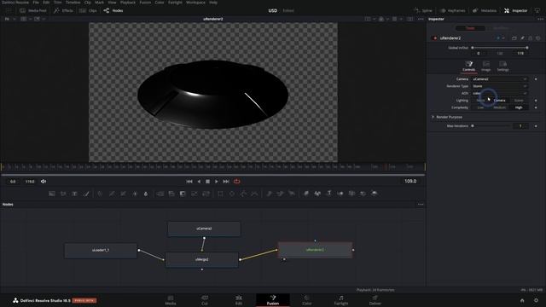Jump to first frame

coord(189,182)
